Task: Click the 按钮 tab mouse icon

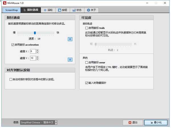Action: [60, 10]
